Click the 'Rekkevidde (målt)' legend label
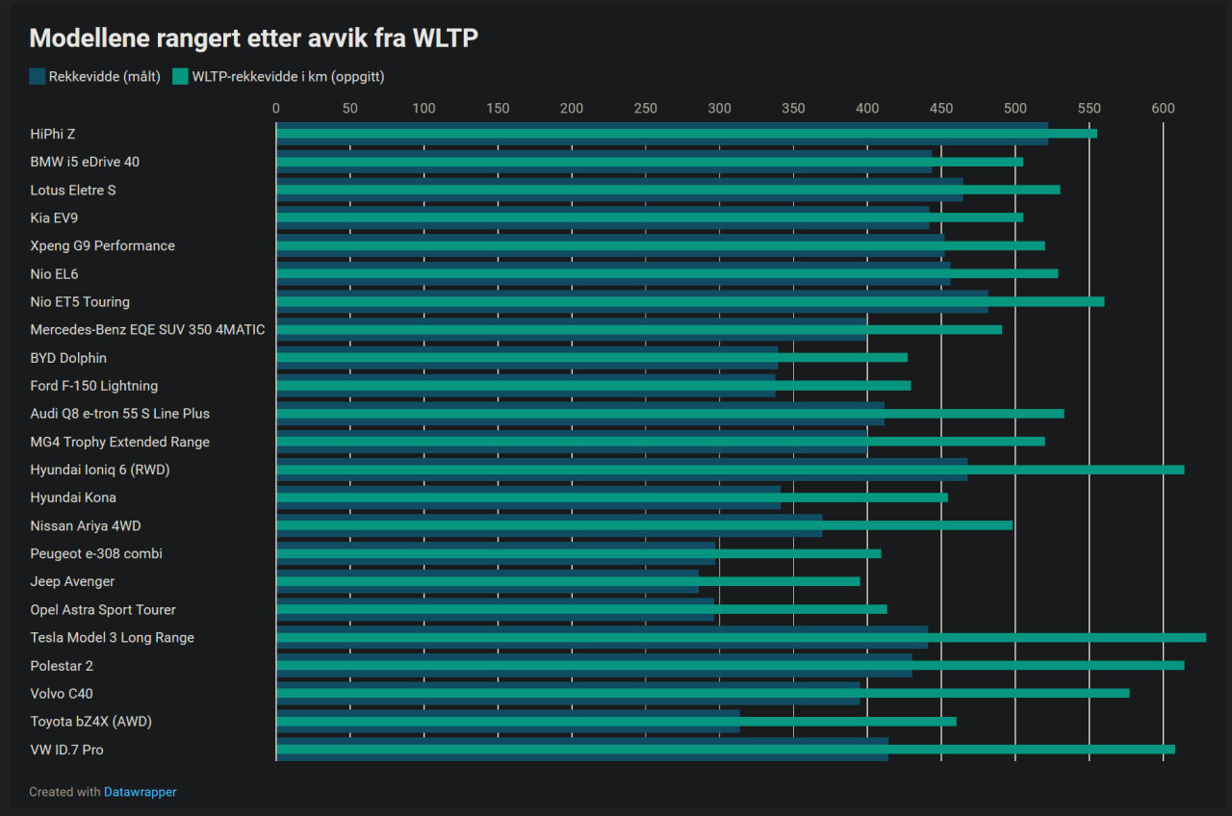1232x816 pixels. coord(104,77)
